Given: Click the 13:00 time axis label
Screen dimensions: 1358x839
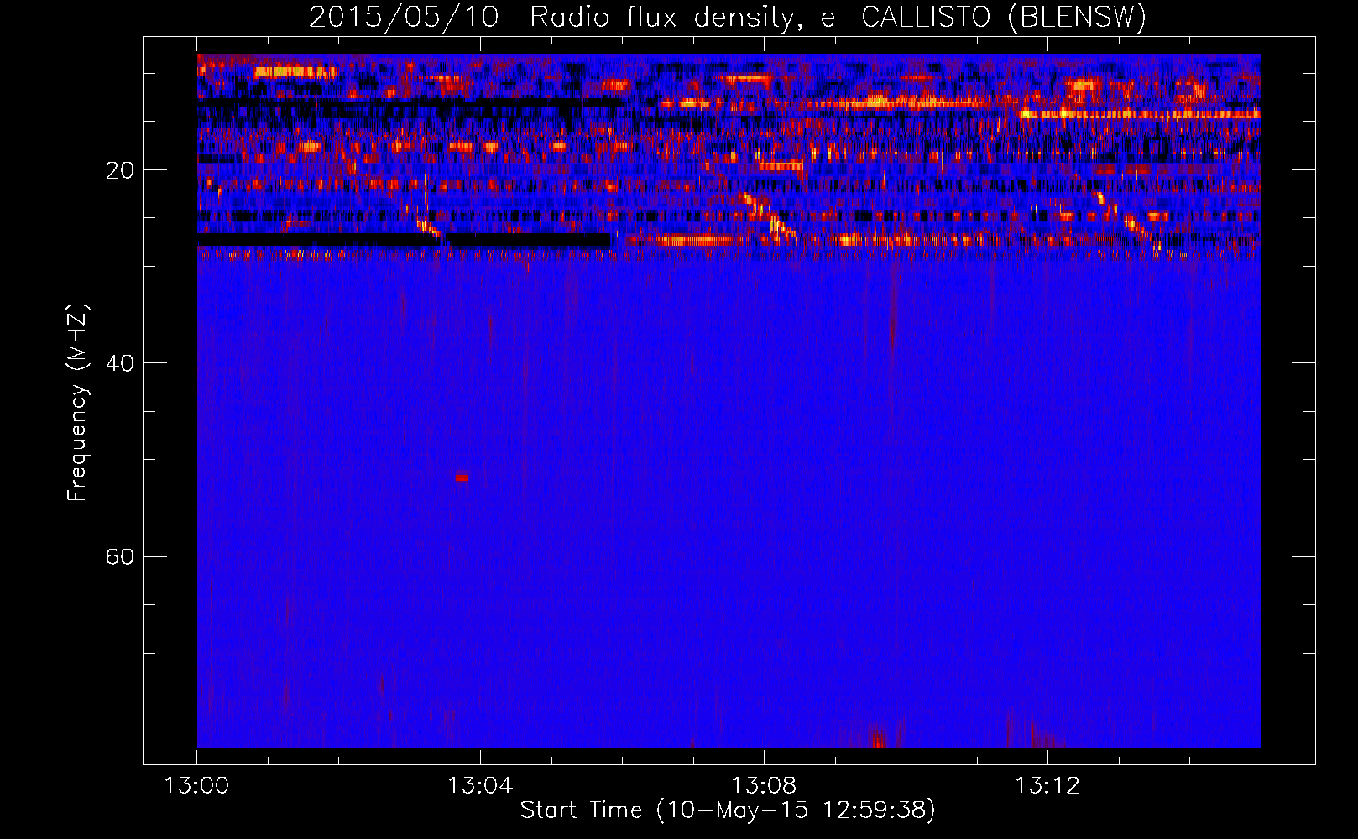Looking at the screenshot, I should click(x=196, y=786).
